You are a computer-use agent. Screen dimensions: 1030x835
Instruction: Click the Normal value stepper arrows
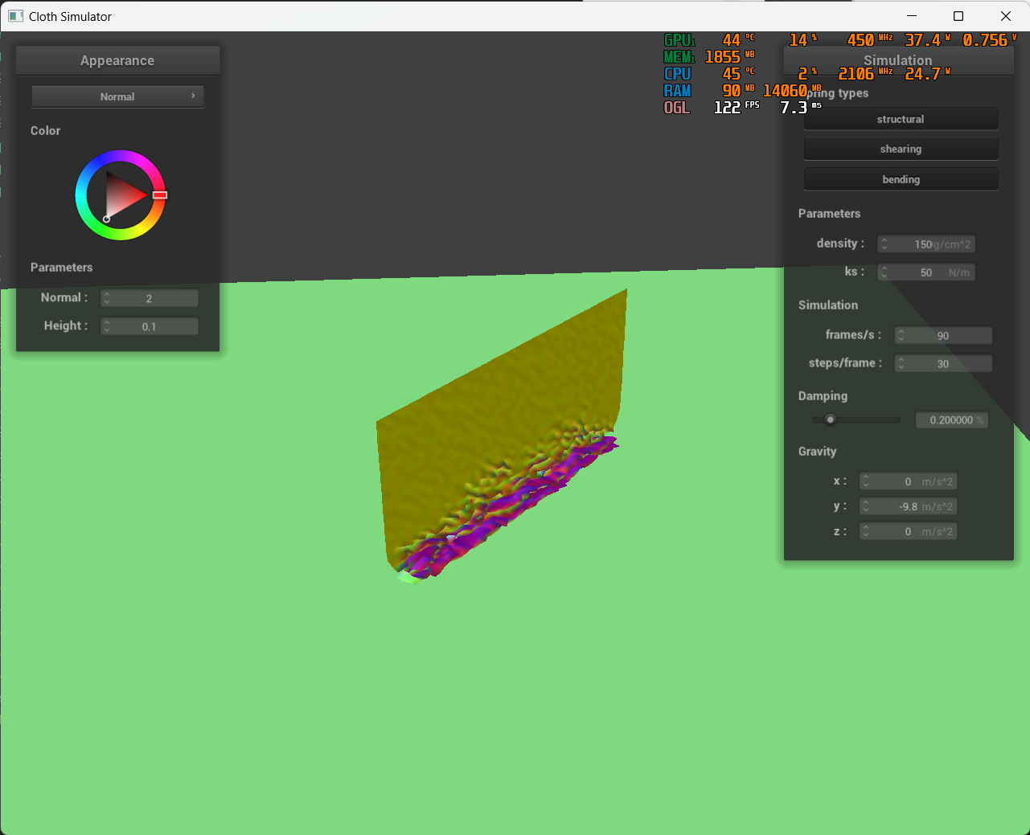[x=107, y=298]
